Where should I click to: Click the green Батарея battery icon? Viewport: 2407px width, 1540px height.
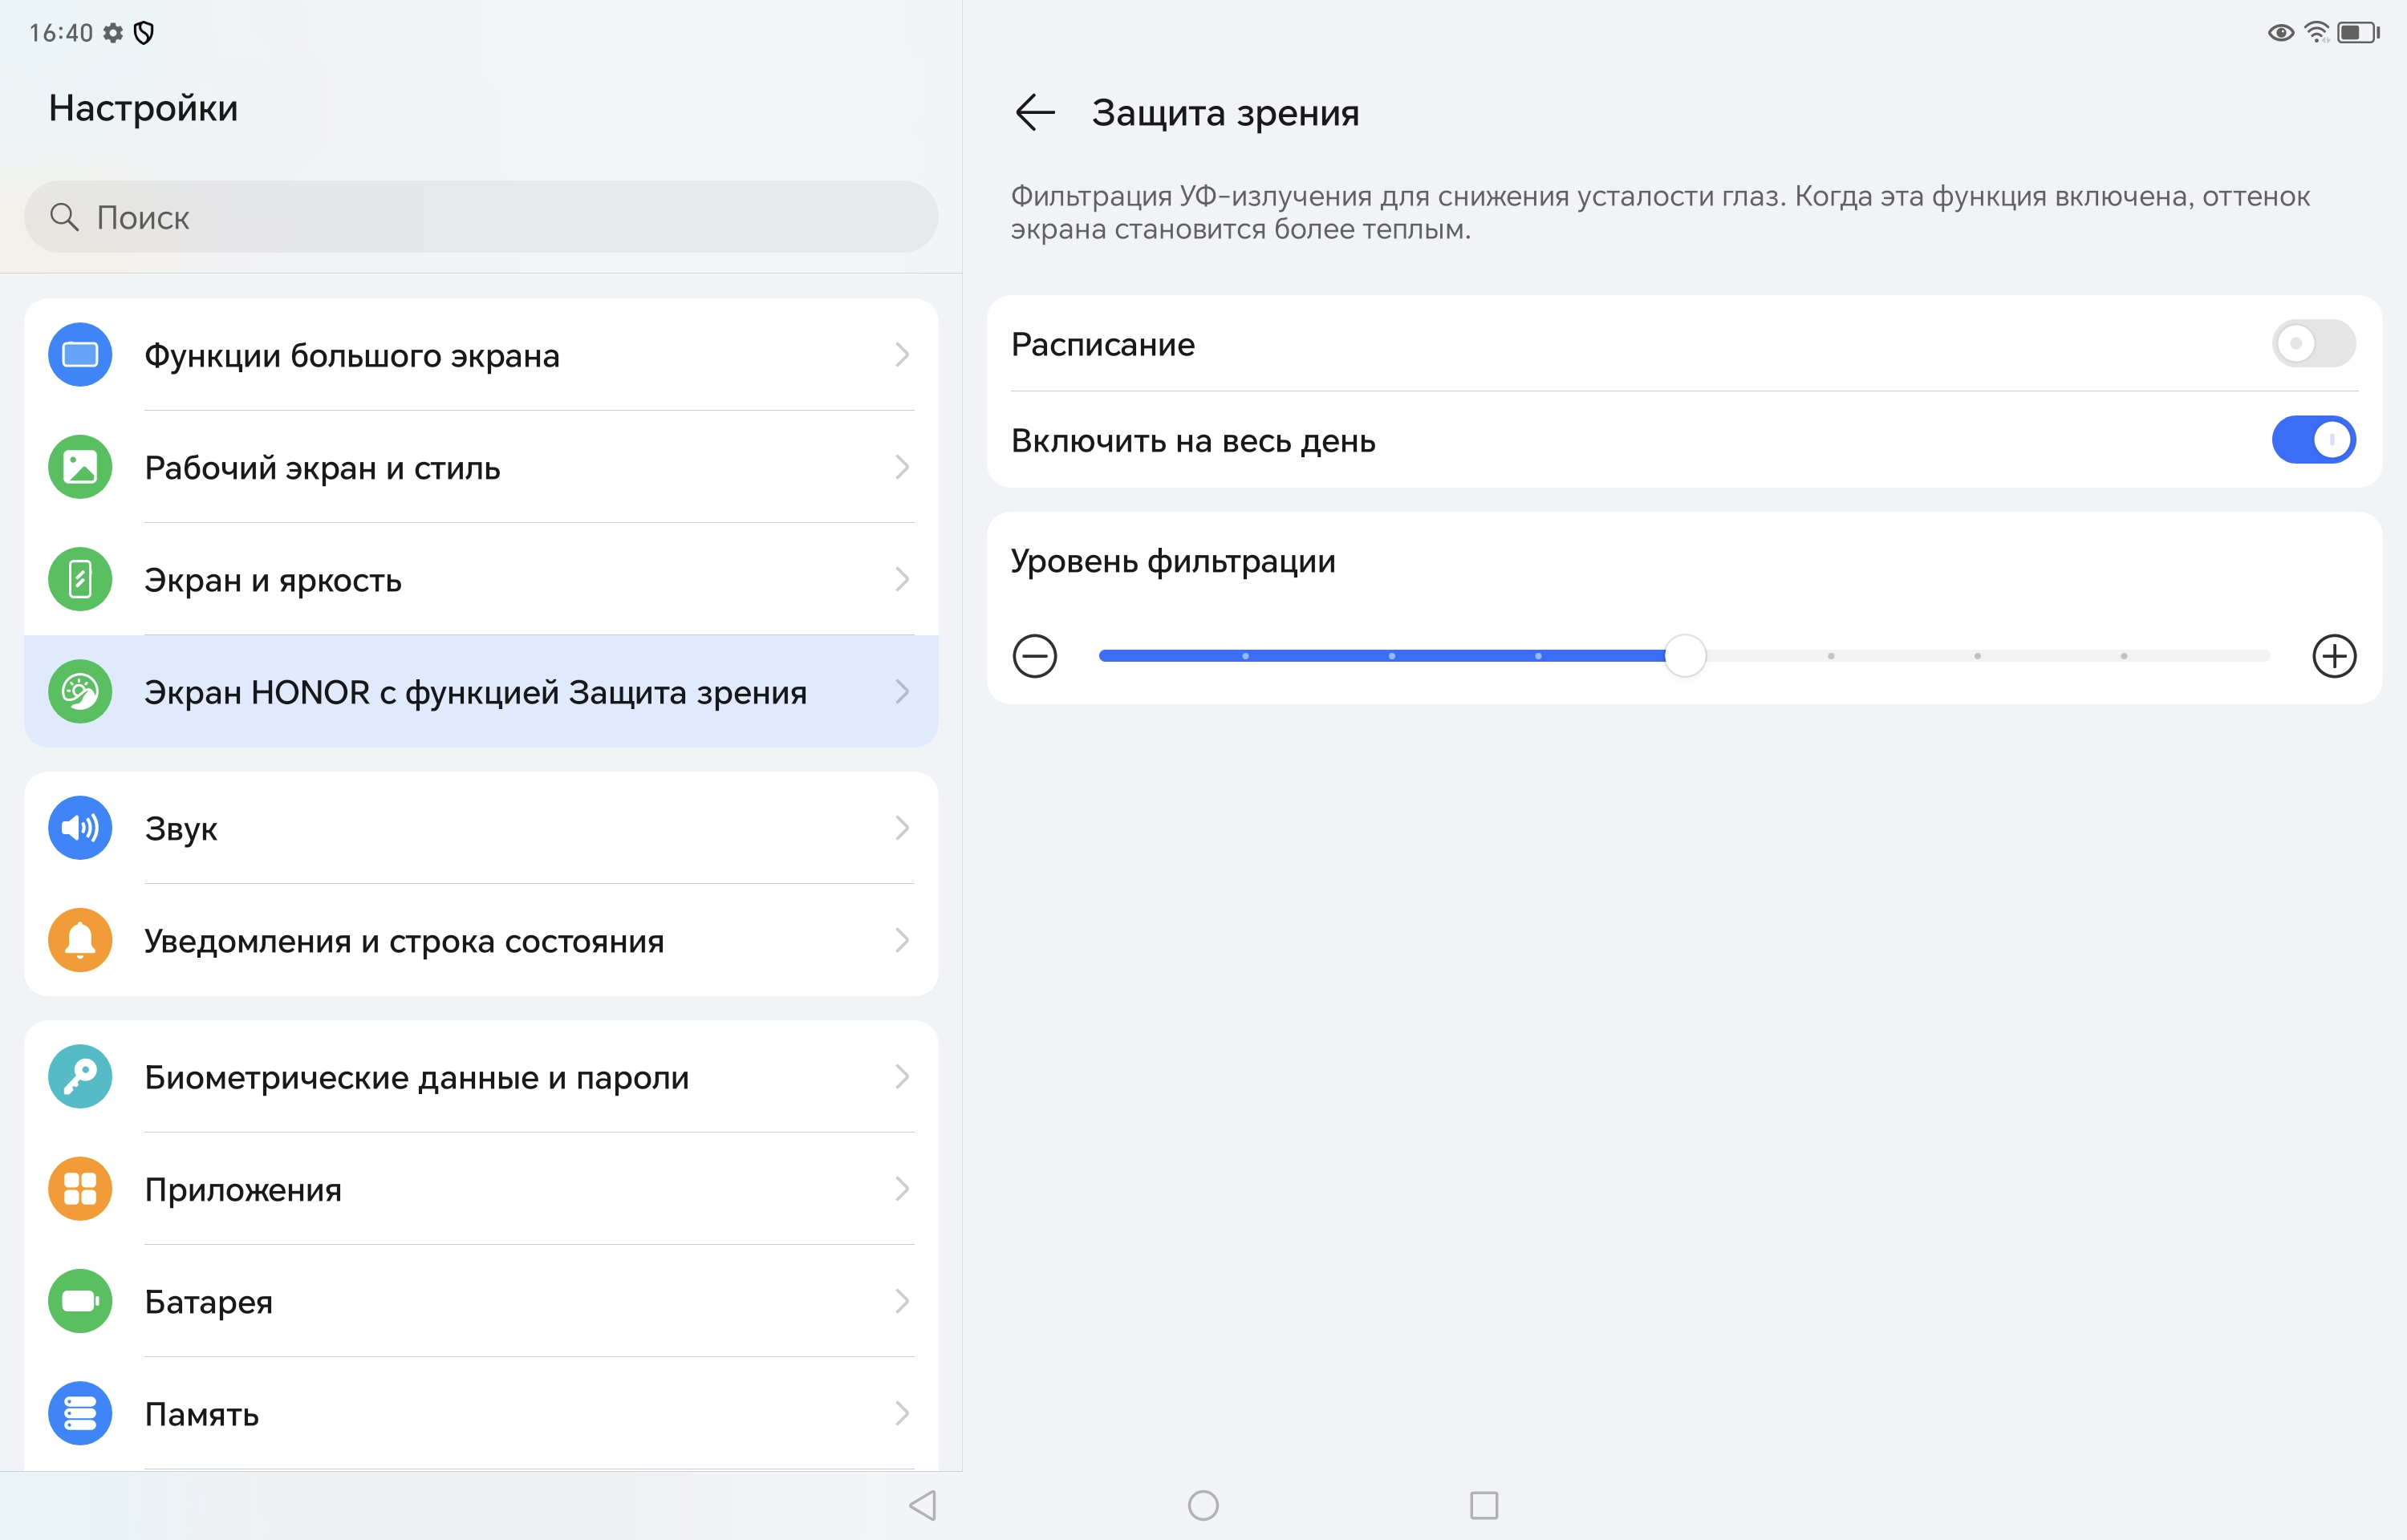tap(80, 1301)
